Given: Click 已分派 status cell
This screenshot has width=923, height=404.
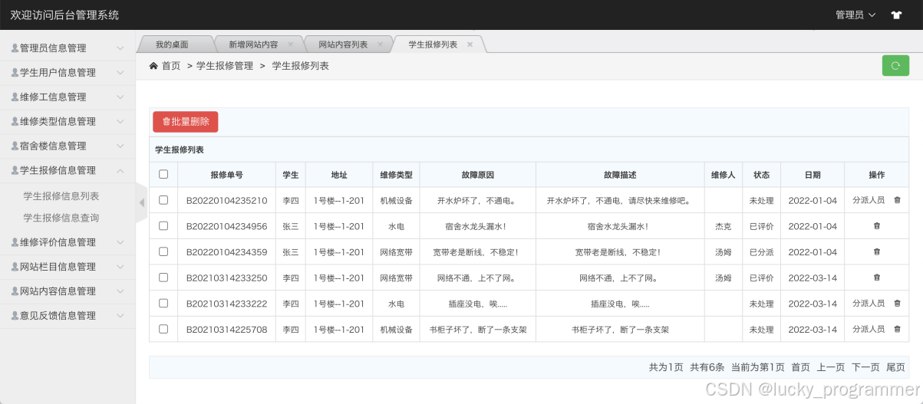Looking at the screenshot, I should click(x=761, y=252).
